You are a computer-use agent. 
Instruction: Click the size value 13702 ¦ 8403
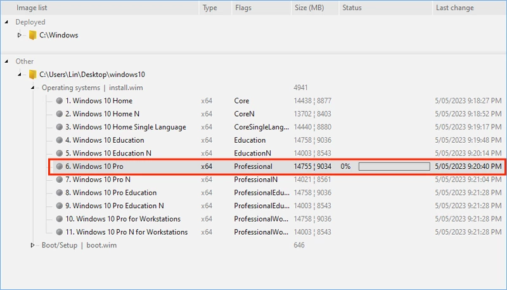tap(312, 114)
